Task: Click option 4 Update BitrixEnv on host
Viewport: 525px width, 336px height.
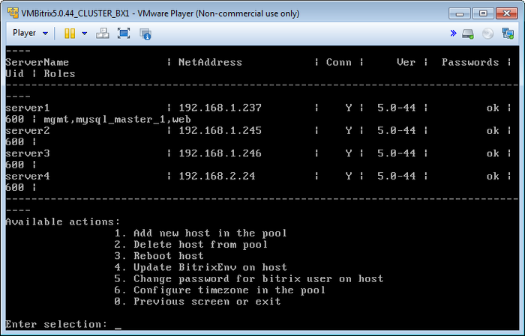Action: (200, 267)
